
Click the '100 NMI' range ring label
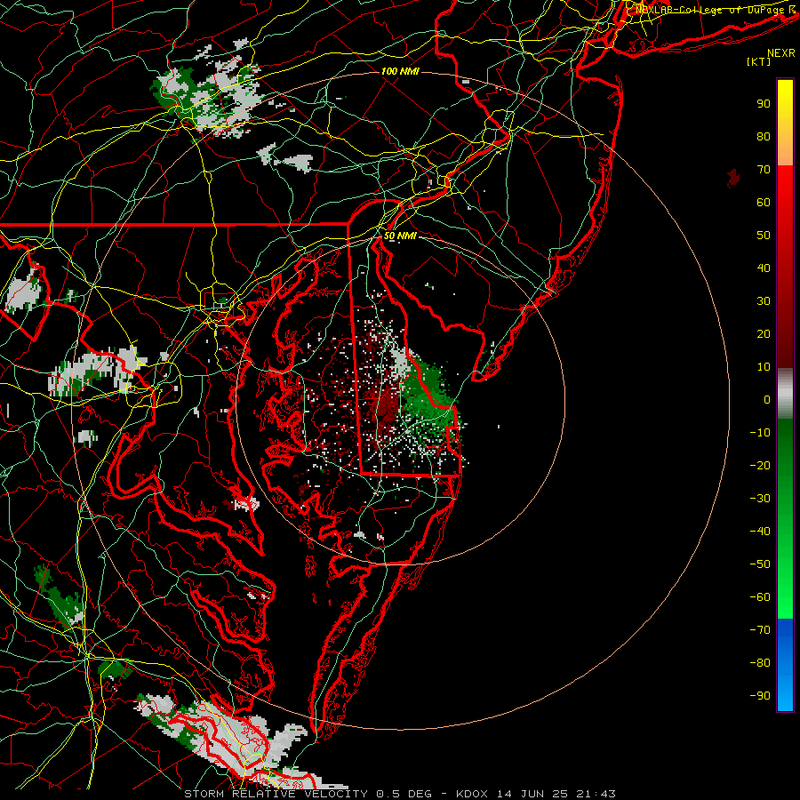(400, 71)
